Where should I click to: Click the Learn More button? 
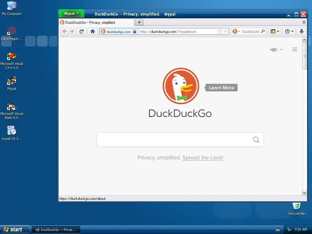pyautogui.click(x=221, y=88)
